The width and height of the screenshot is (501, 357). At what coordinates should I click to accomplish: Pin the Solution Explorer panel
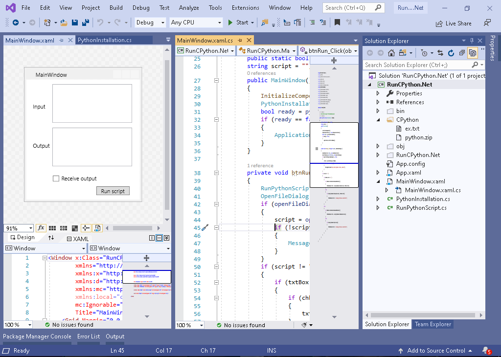[472, 41]
